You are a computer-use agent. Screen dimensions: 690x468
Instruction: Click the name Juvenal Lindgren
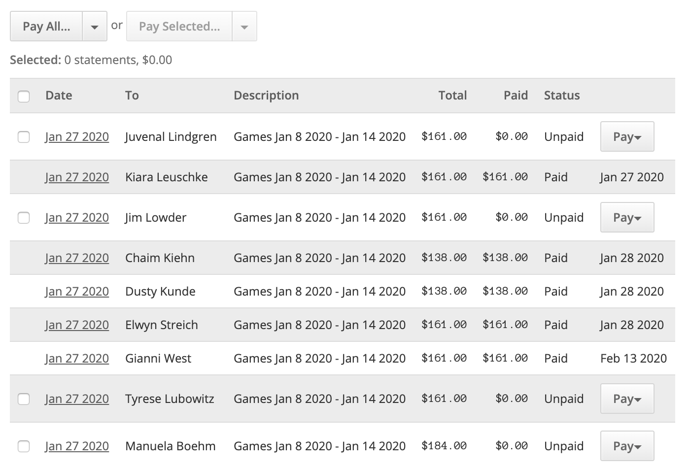(171, 136)
